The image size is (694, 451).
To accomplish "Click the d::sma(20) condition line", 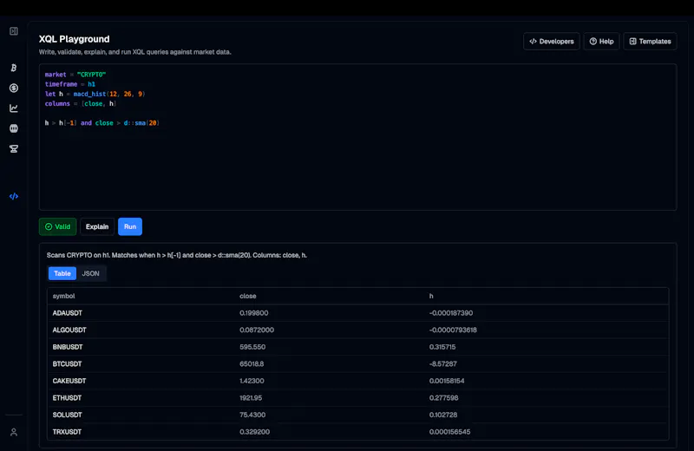I will tap(101, 123).
